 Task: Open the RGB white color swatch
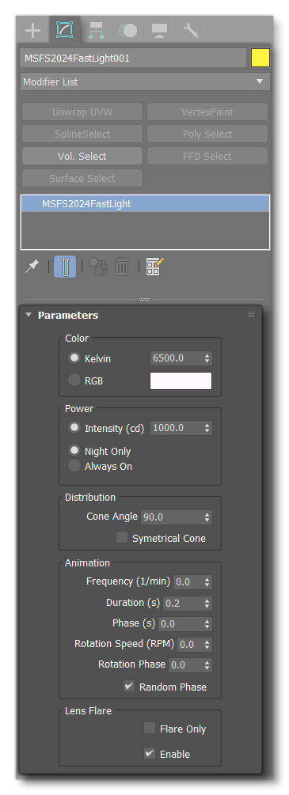click(x=181, y=380)
